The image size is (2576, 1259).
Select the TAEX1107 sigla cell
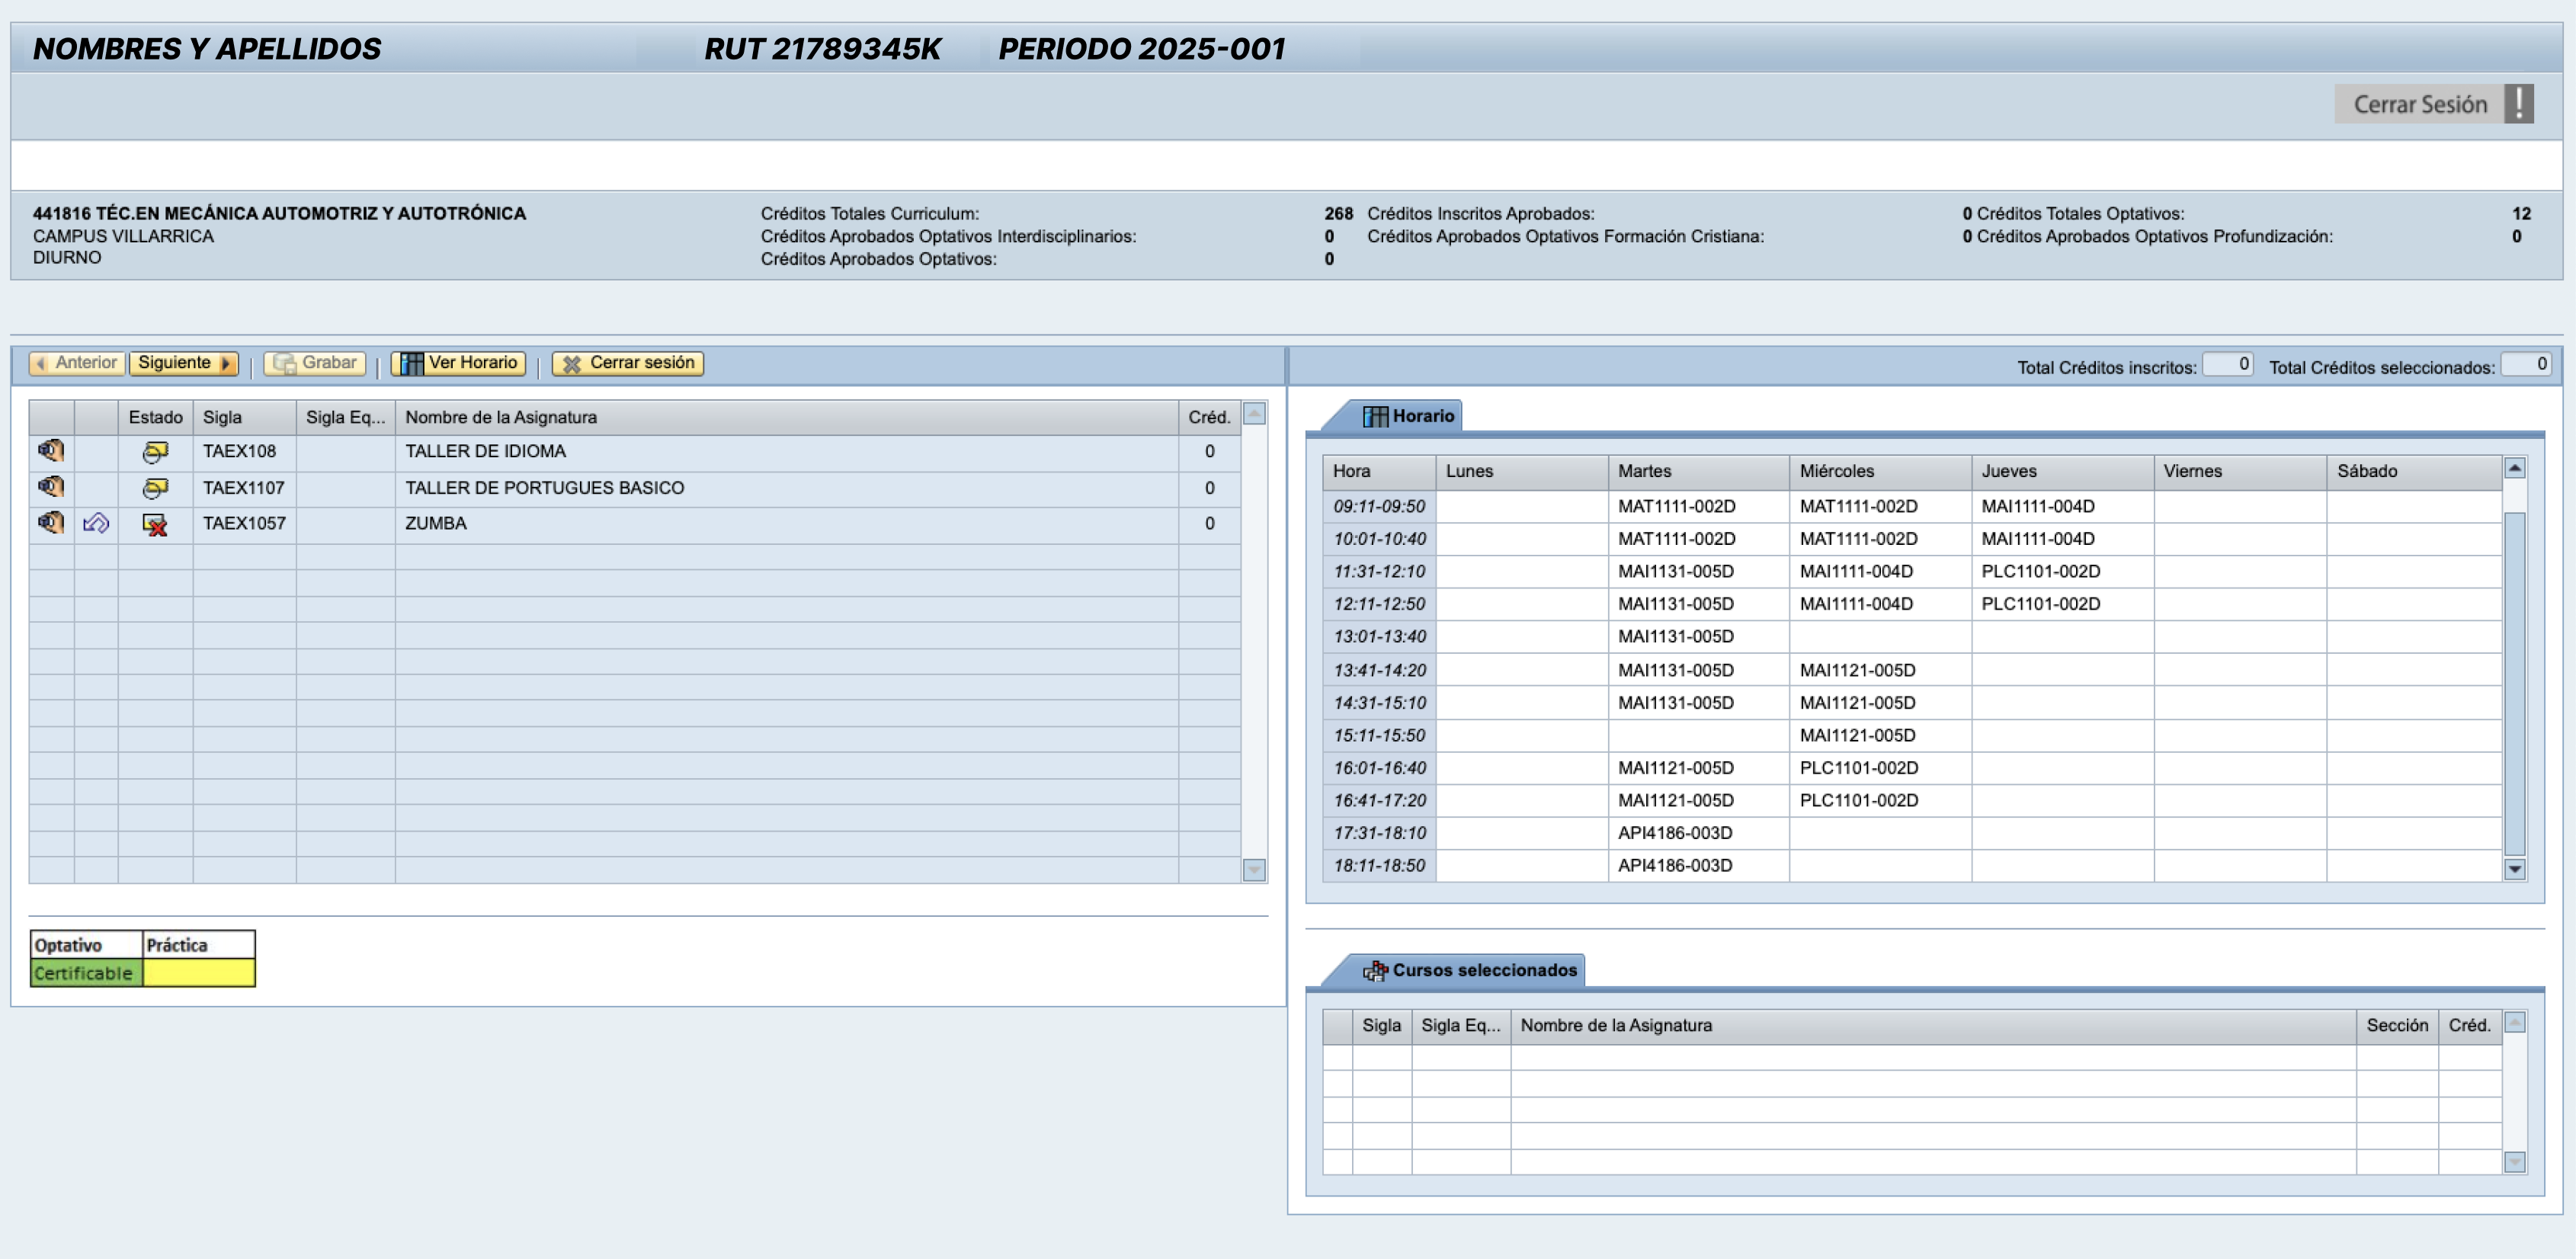click(243, 488)
